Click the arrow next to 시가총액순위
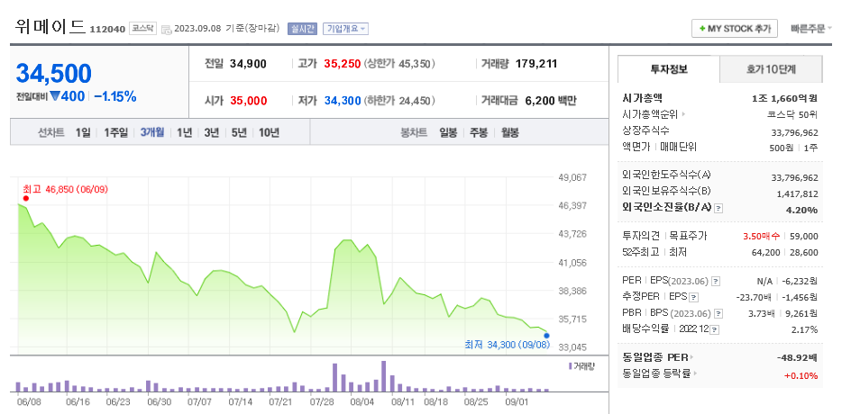 684,114
